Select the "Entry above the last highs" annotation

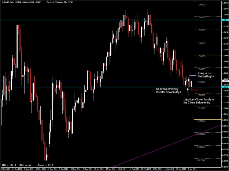[x=206, y=75]
